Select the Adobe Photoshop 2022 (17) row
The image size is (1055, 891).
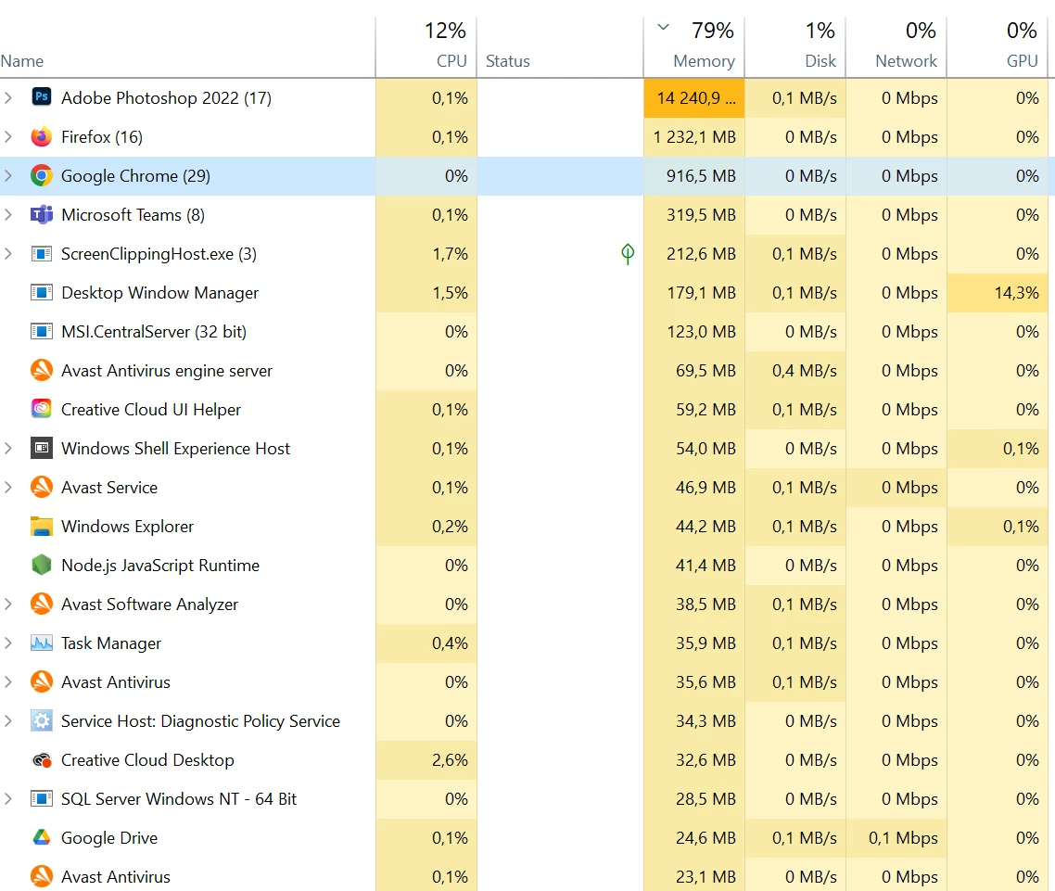tap(527, 97)
